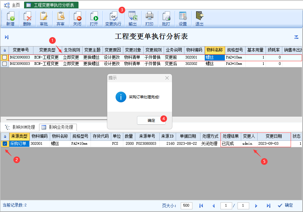Go to last page in pager
The width and height of the screenshot is (303, 212).
[268, 206]
